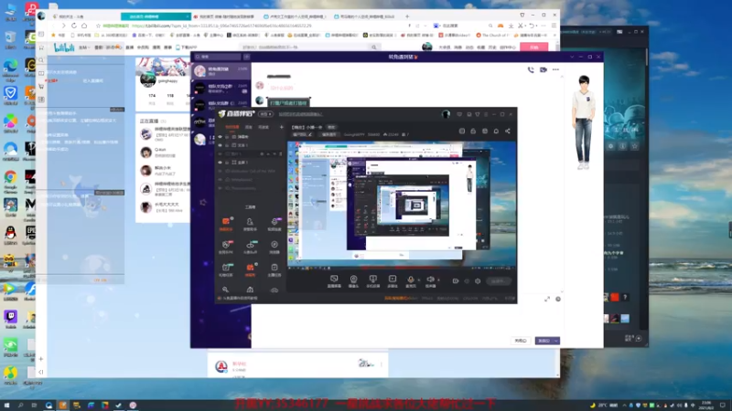Click the second toolbox icon in first row

(250, 222)
